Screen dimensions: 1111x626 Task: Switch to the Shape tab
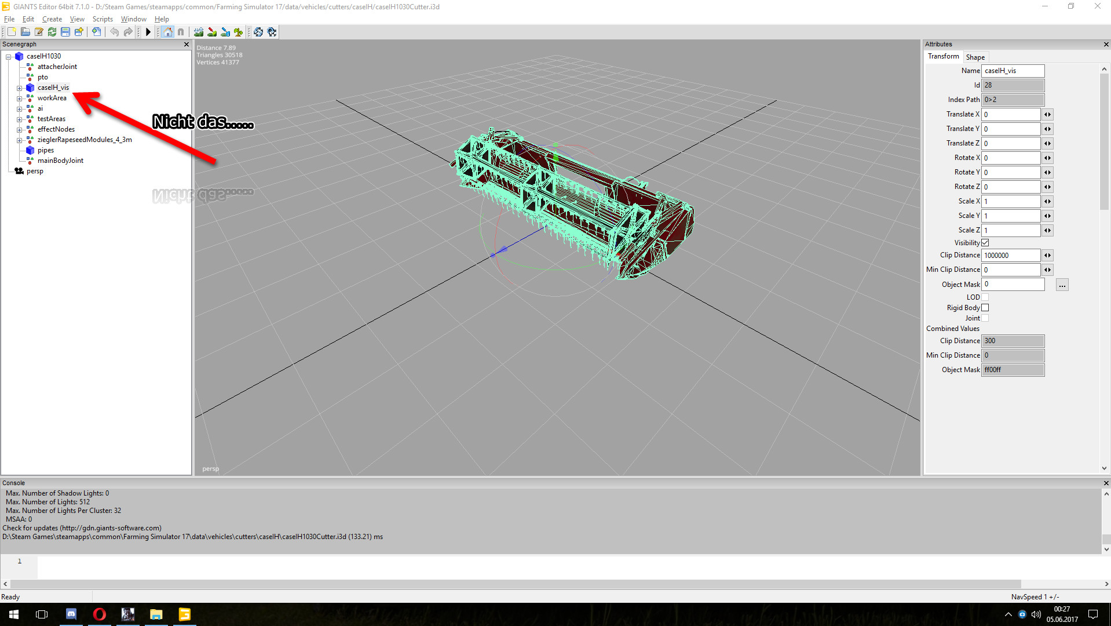pos(975,57)
